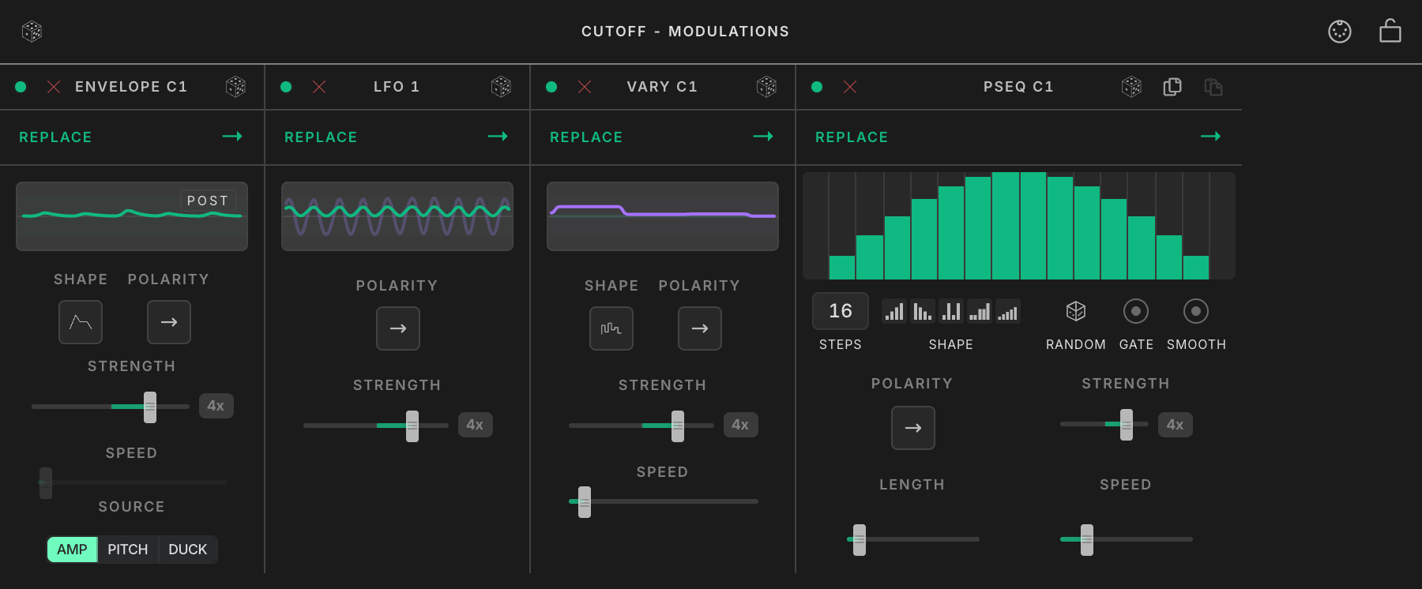The height and width of the screenshot is (589, 1422).
Task: Copy the PSEQ C1 pattern
Action: pos(1172,87)
